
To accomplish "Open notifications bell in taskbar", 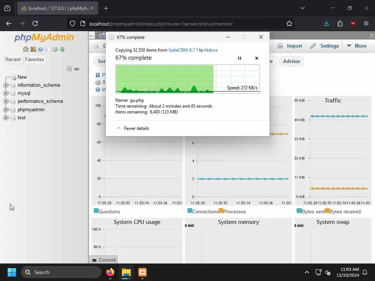I will [x=365, y=272].
